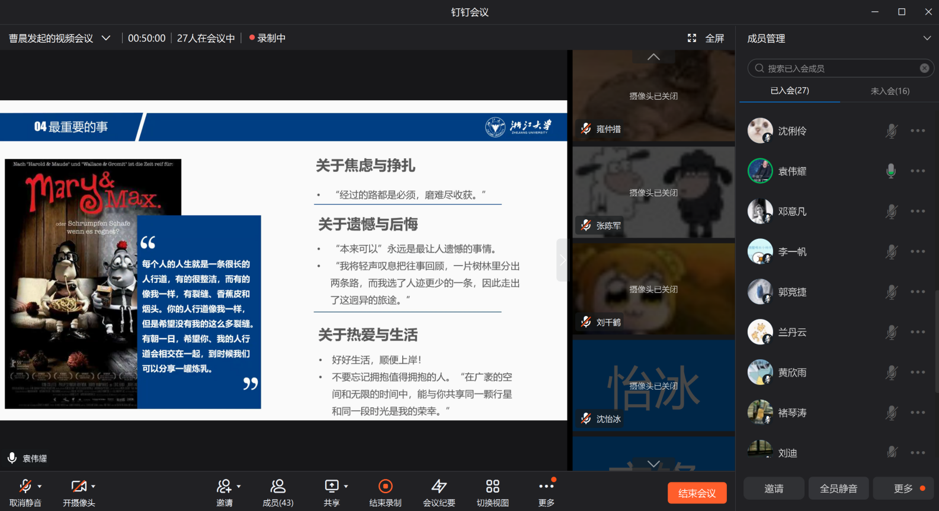This screenshot has width=939, height=511.
Task: Toggle microphone for 李一帆
Action: tap(891, 251)
